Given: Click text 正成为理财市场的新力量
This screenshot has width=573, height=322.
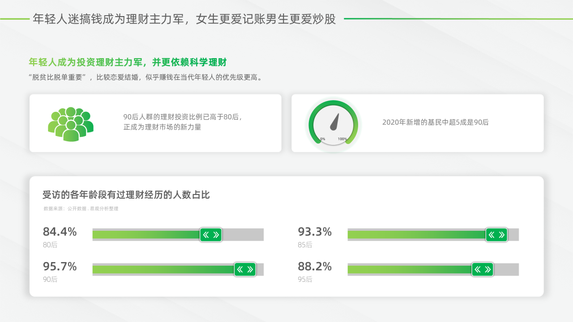Looking at the screenshot, I should [162, 127].
